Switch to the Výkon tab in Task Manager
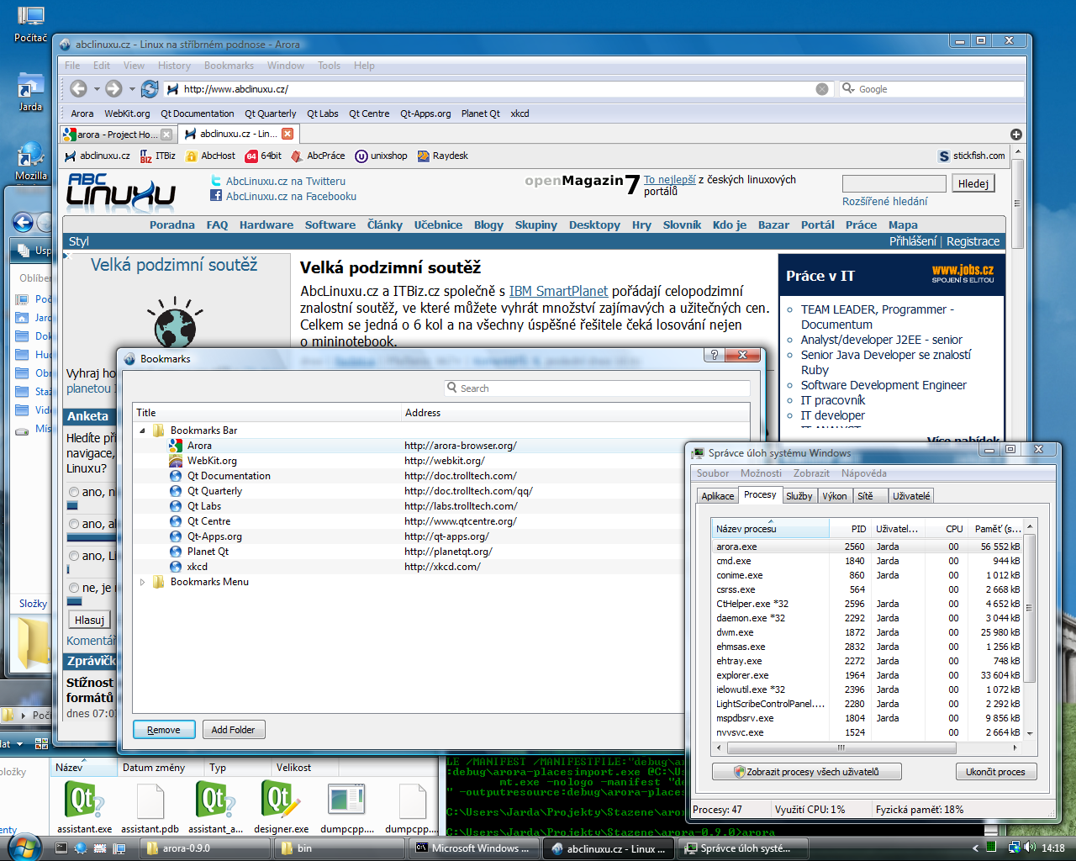 click(x=834, y=496)
